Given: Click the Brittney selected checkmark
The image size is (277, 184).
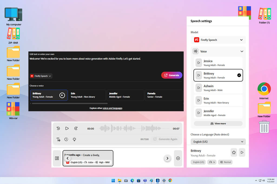Looking at the screenshot, I should pyautogui.click(x=239, y=75).
